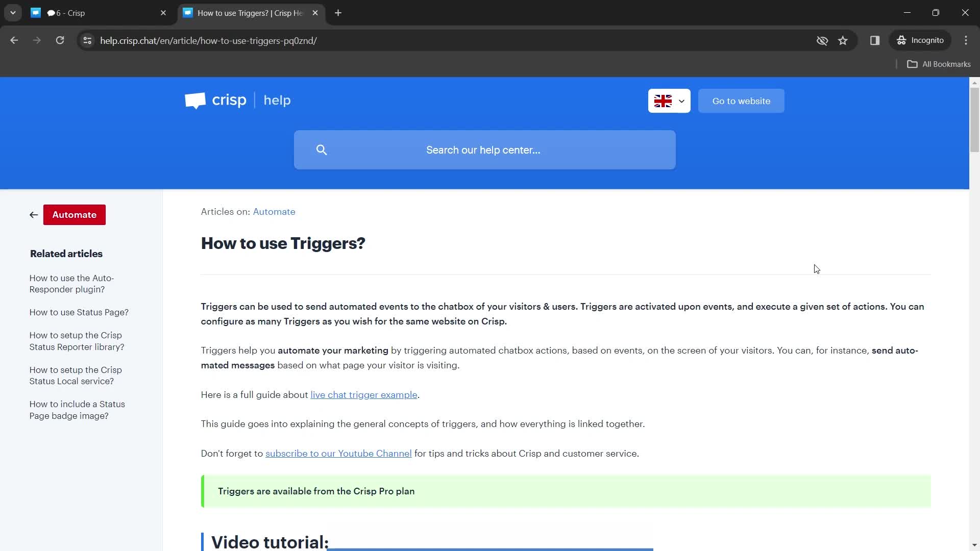980x551 pixels.
Task: Focus the help center search field
Action: tap(484, 150)
